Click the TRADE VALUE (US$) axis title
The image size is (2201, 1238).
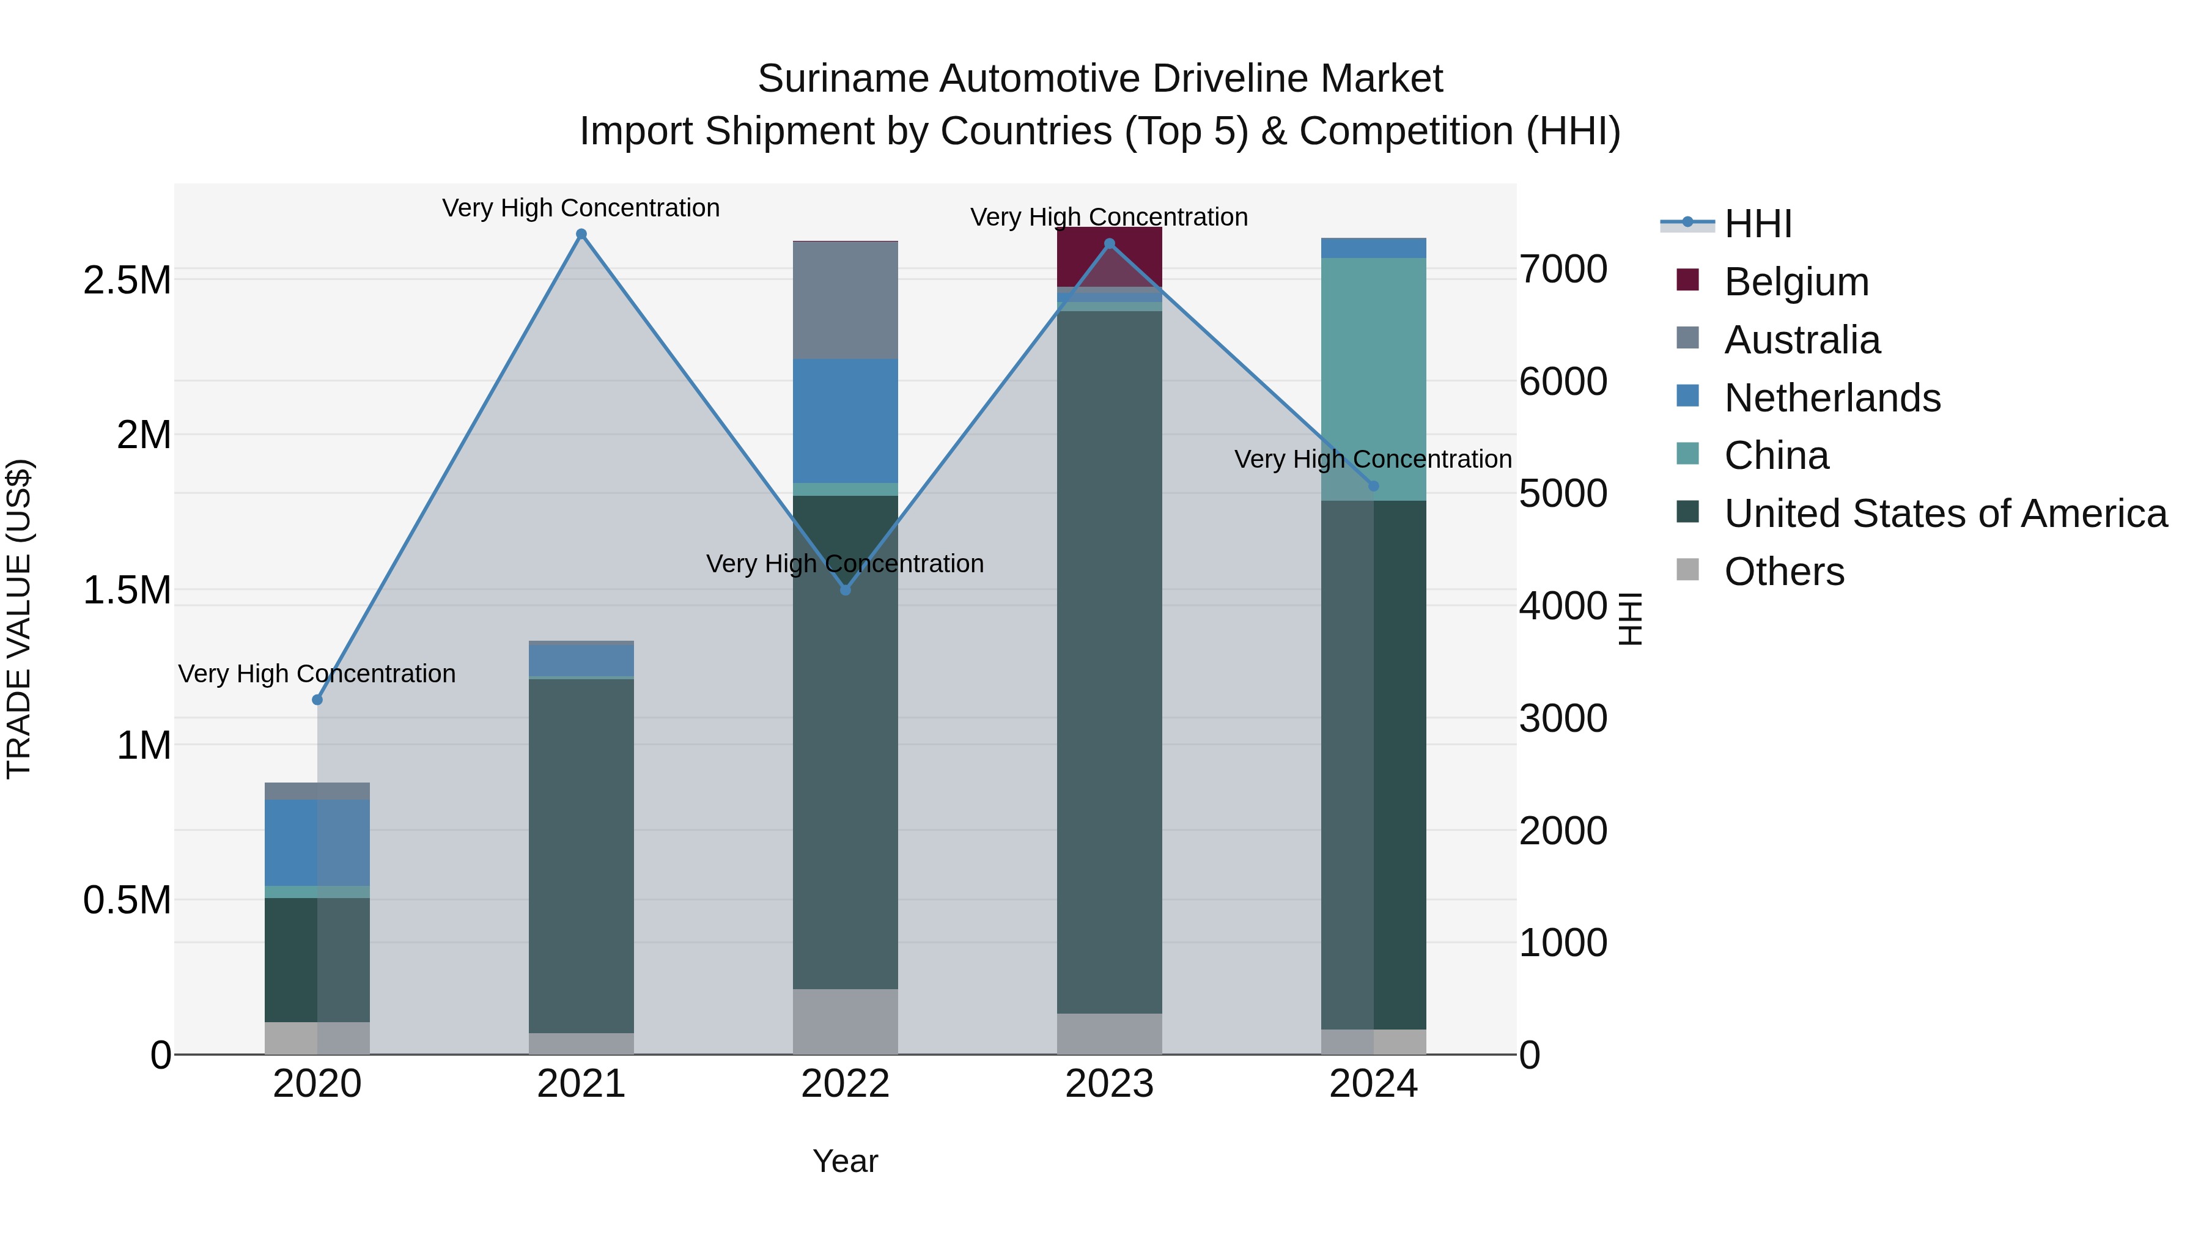(19, 619)
